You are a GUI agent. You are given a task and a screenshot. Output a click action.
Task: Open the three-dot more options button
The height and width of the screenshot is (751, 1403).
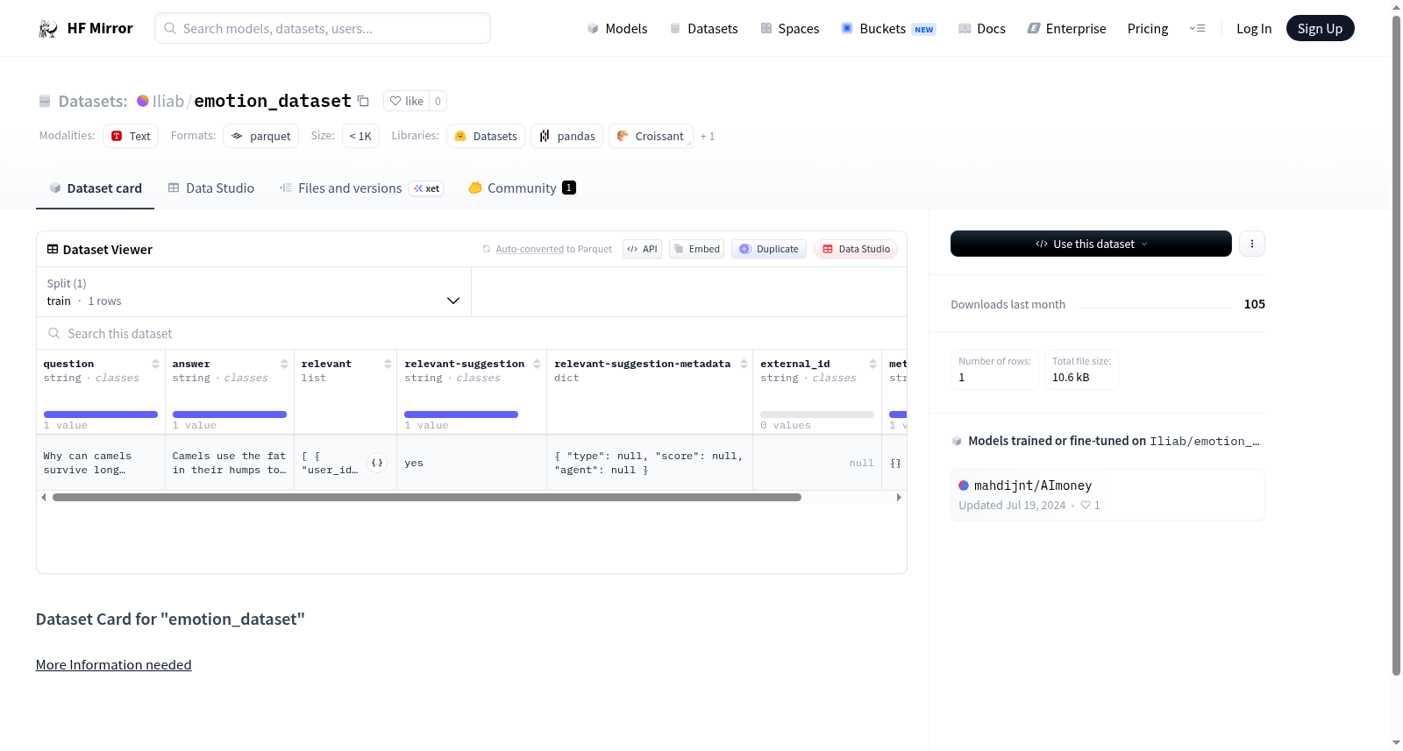[x=1252, y=244]
